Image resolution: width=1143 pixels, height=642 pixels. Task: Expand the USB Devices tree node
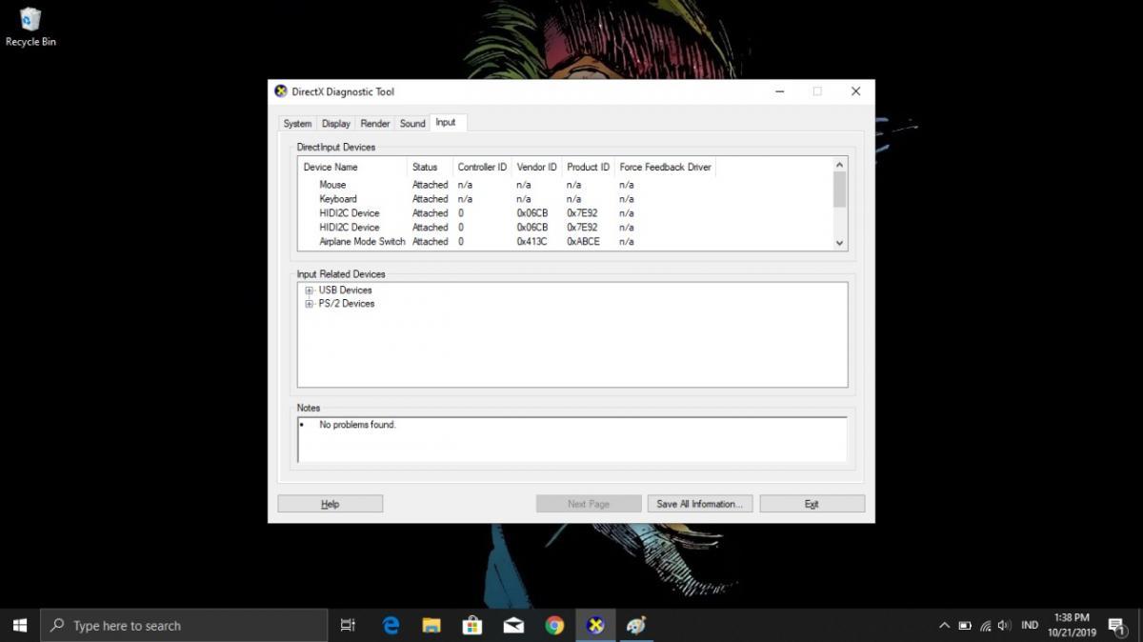(x=309, y=291)
